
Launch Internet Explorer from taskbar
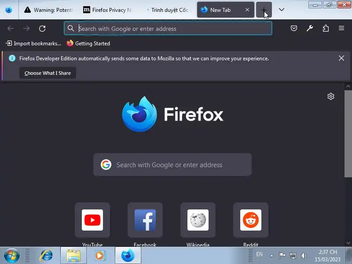point(46,256)
